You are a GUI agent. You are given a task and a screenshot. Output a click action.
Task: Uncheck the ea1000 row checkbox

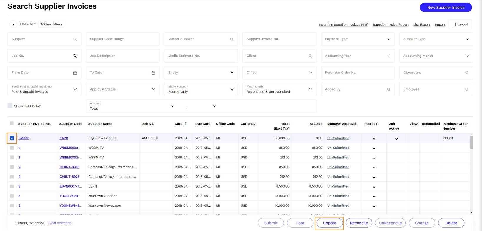point(12,138)
